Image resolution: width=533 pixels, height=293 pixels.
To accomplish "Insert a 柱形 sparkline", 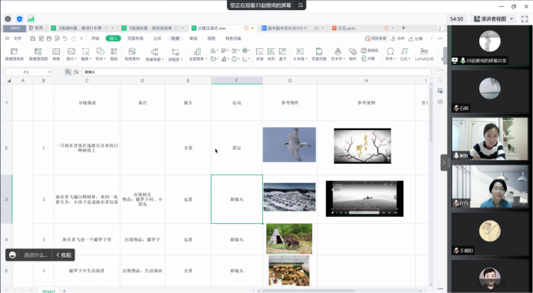I will click(x=271, y=55).
